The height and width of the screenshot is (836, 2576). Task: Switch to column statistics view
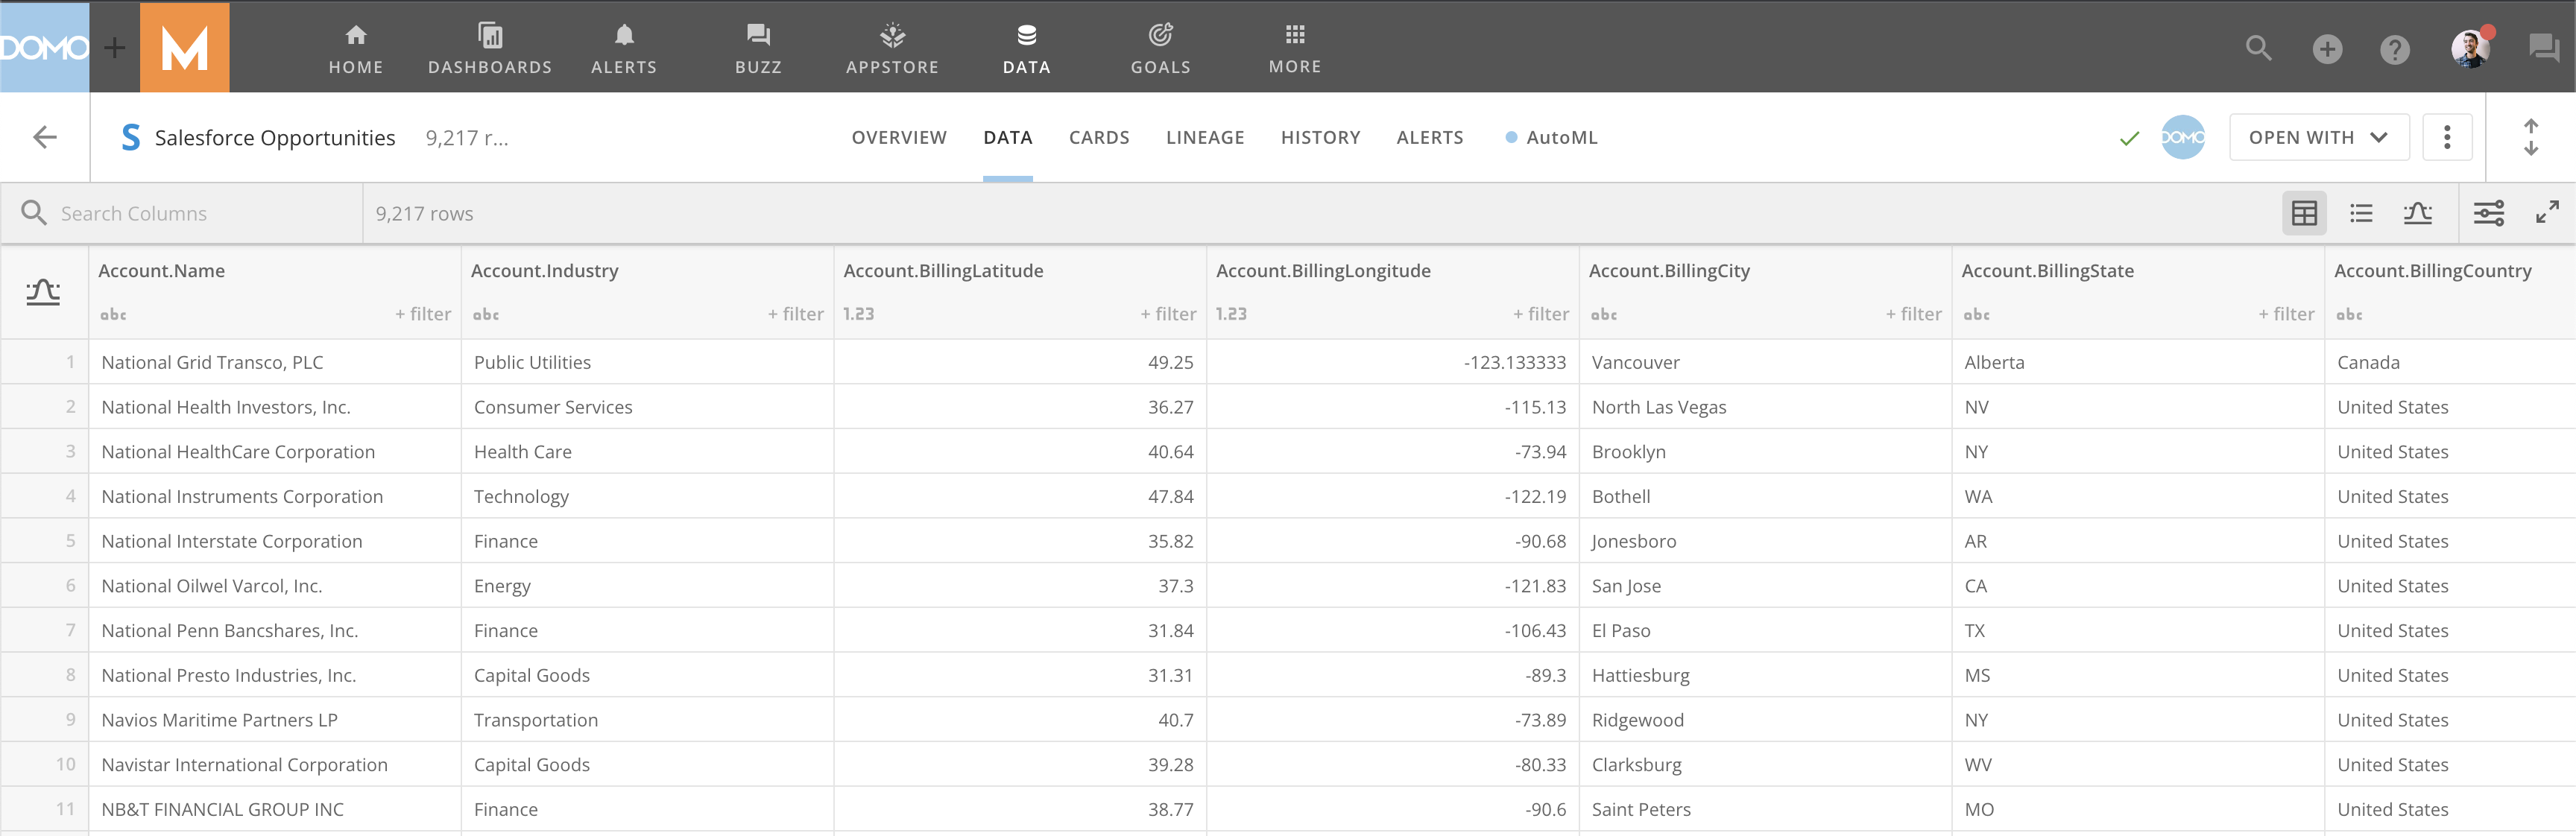pos(2418,213)
